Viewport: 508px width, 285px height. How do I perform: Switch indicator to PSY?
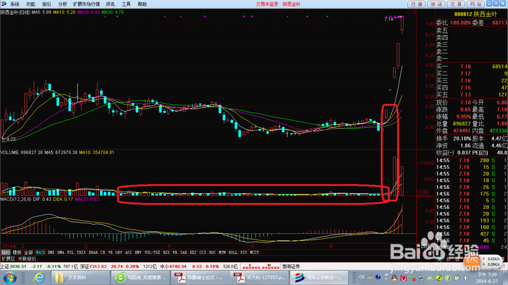244,253
